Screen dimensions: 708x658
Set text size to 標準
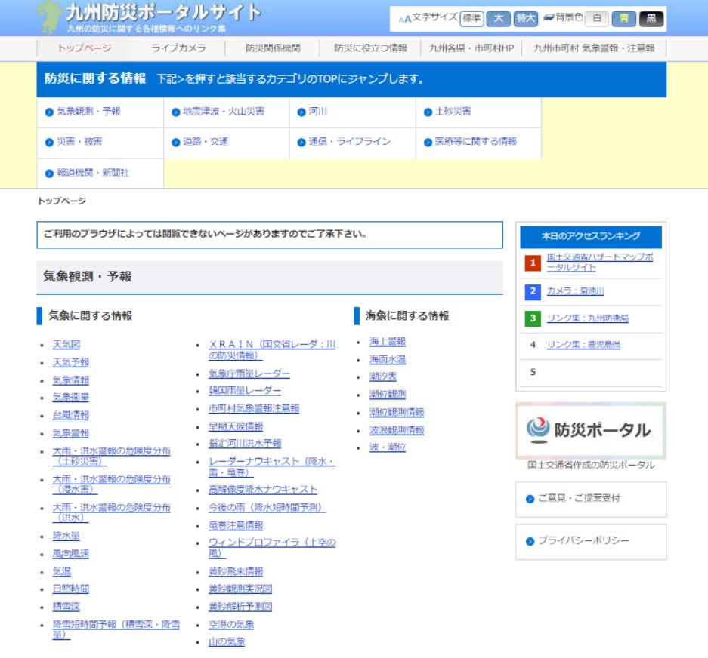(x=471, y=19)
